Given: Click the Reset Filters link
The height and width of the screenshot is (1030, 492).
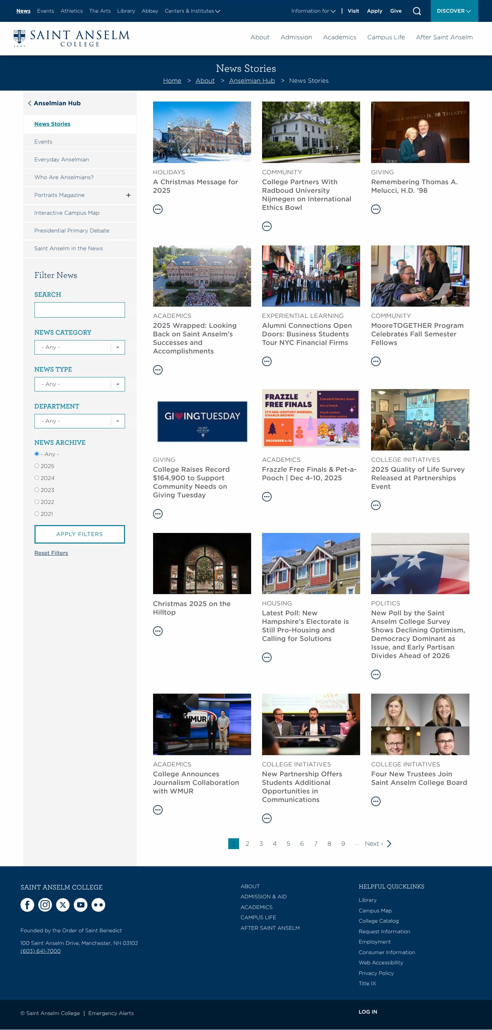Looking at the screenshot, I should (51, 553).
